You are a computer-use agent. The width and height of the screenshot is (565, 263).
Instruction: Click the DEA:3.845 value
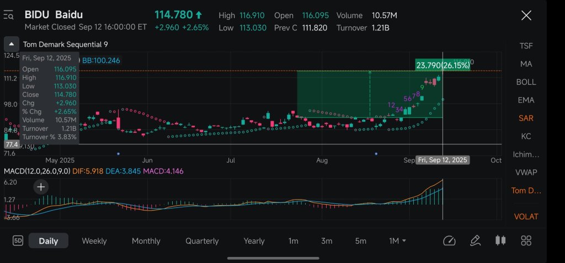click(x=123, y=171)
